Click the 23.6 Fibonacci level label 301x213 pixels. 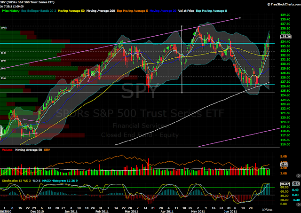point(3,78)
